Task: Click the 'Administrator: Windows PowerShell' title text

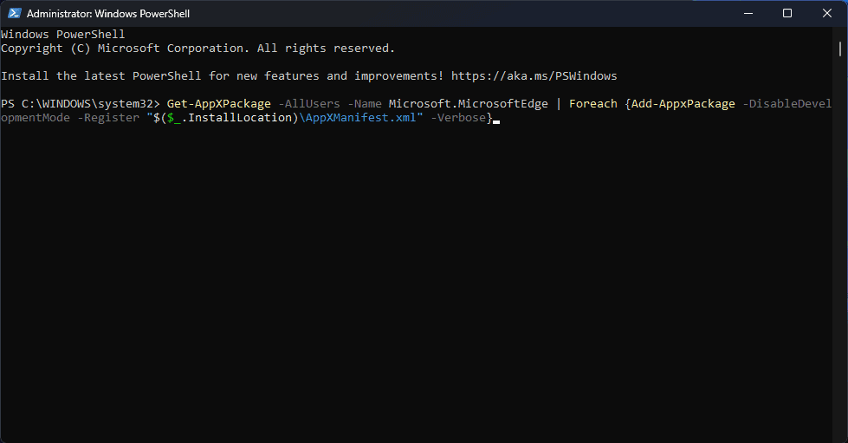Action: 108,14
